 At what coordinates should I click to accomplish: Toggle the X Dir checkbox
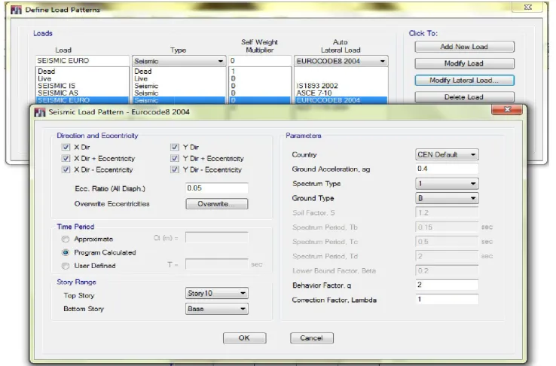click(x=66, y=147)
